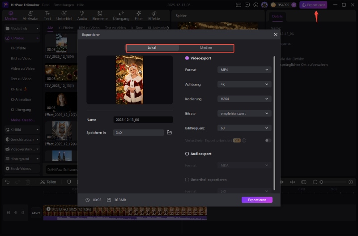The height and width of the screenshot is (236, 358).
Task: Click the Speichern in path field
Action: tap(138, 133)
